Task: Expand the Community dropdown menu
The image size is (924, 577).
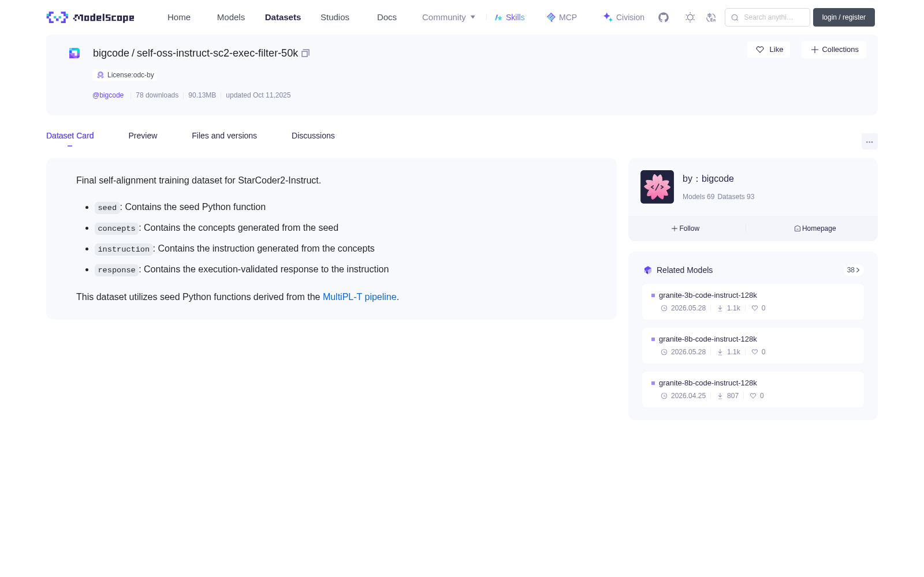Action: click(449, 17)
